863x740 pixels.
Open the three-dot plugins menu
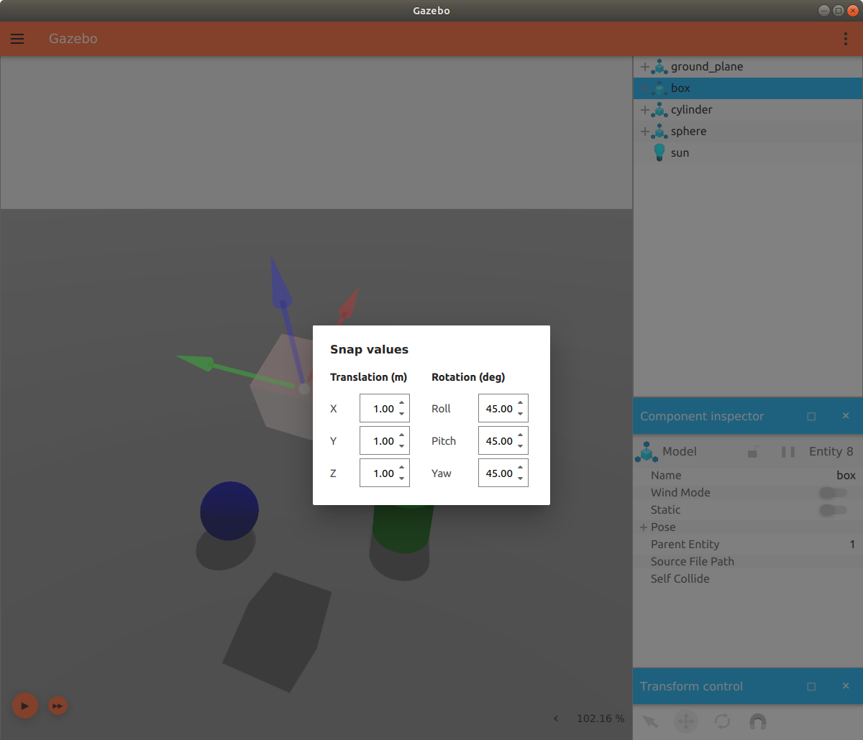pos(845,39)
